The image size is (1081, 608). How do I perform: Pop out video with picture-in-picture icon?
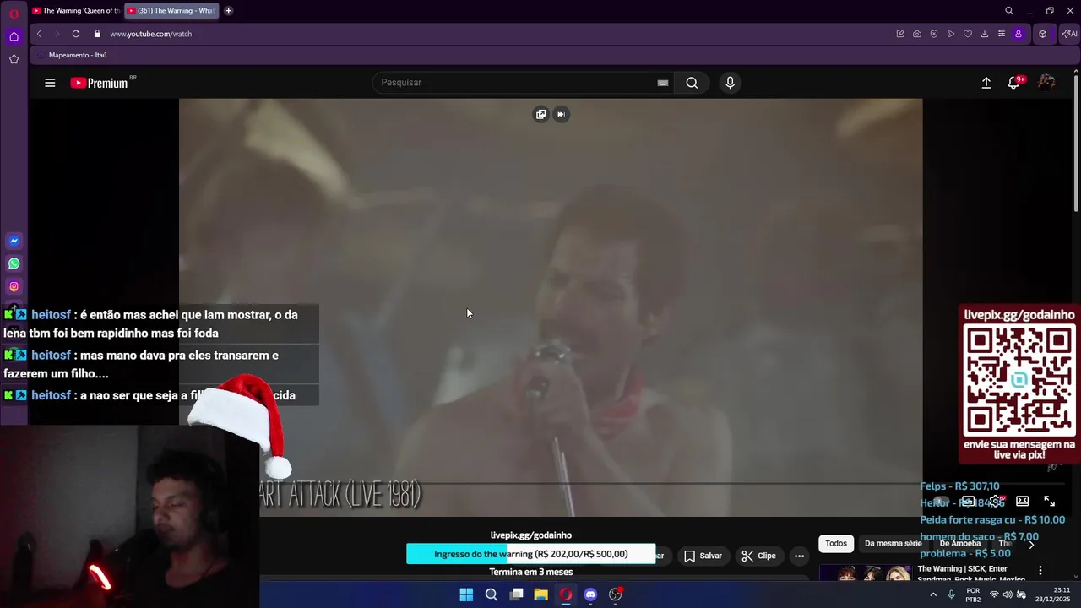[x=541, y=114]
